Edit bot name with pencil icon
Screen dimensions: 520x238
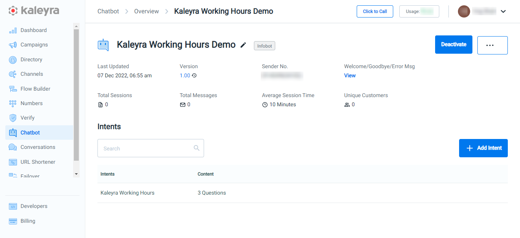pos(243,45)
